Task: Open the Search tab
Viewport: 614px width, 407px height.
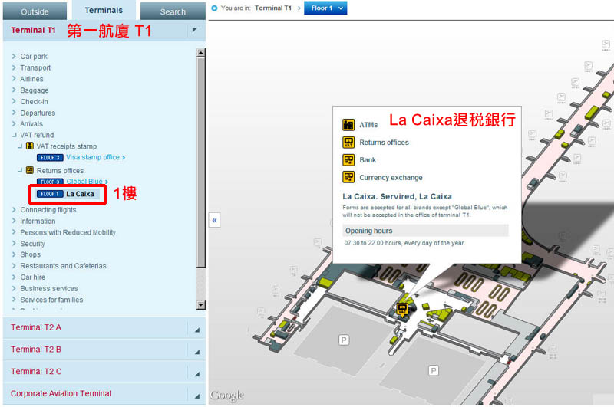Action: (x=173, y=11)
